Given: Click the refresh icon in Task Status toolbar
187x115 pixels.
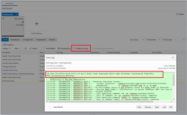Looking at the screenshot, I should (x=26, y=48).
